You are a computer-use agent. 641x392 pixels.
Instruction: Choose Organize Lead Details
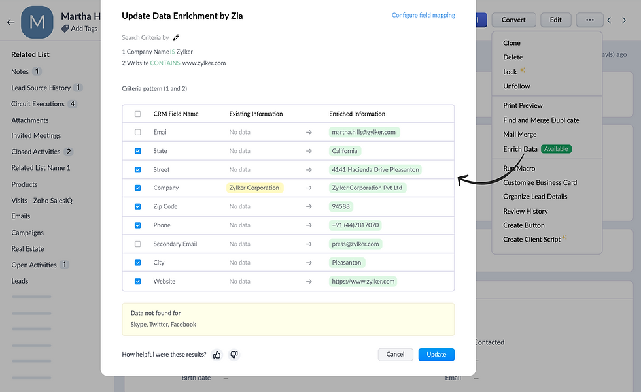click(535, 197)
